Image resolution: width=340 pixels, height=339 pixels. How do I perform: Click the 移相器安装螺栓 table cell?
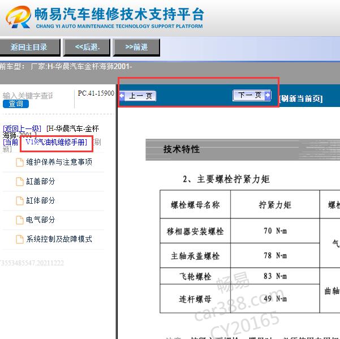tap(195, 231)
